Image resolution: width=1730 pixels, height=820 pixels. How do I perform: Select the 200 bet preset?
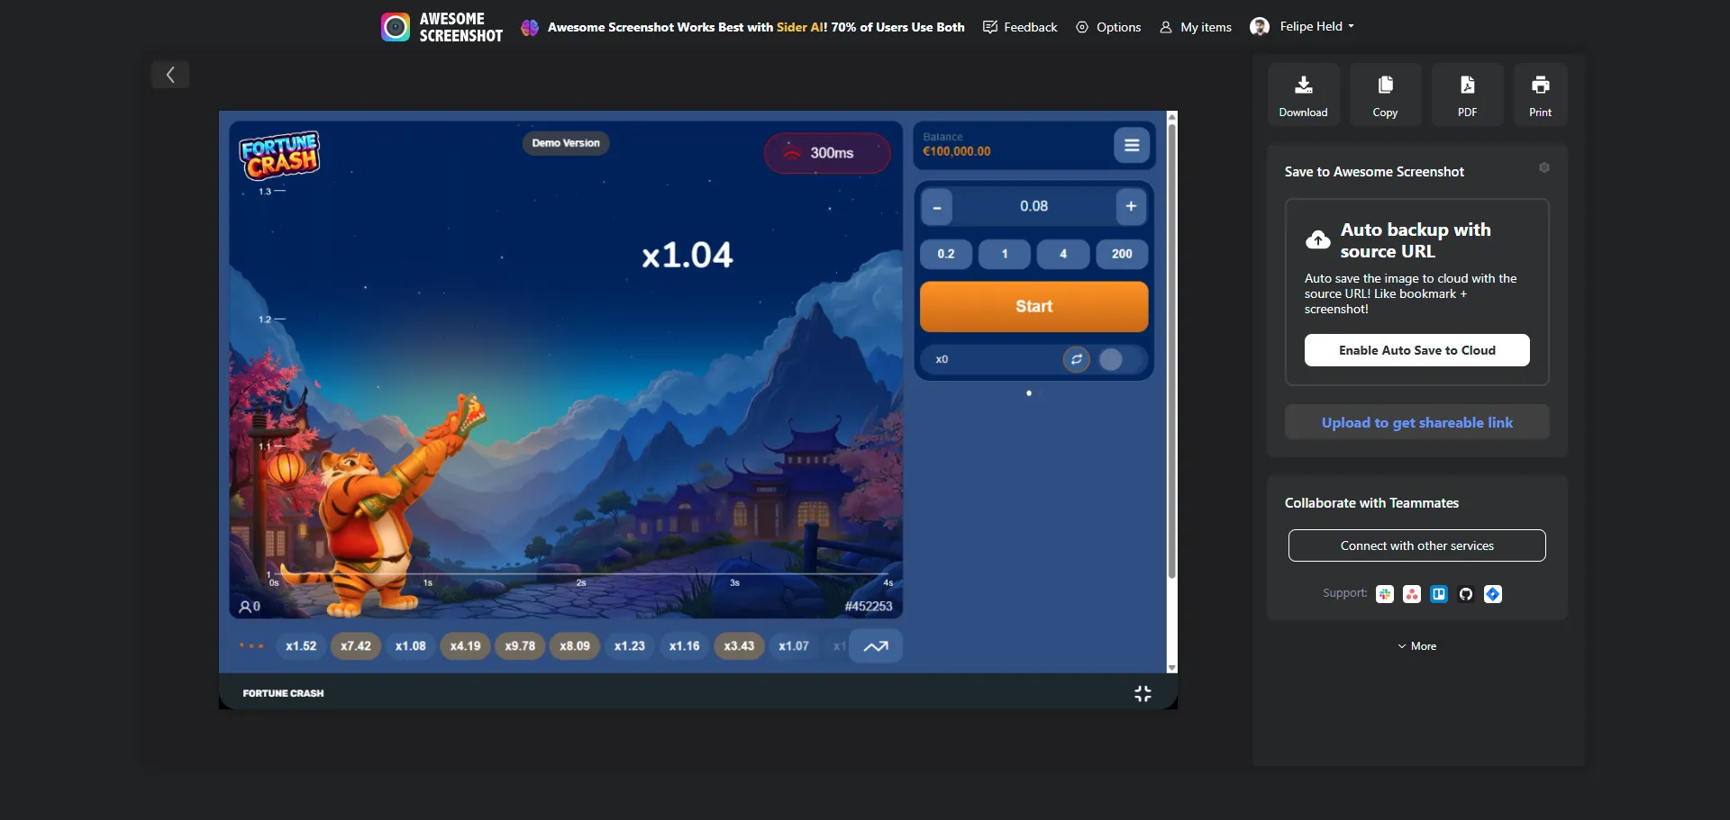pos(1122,254)
